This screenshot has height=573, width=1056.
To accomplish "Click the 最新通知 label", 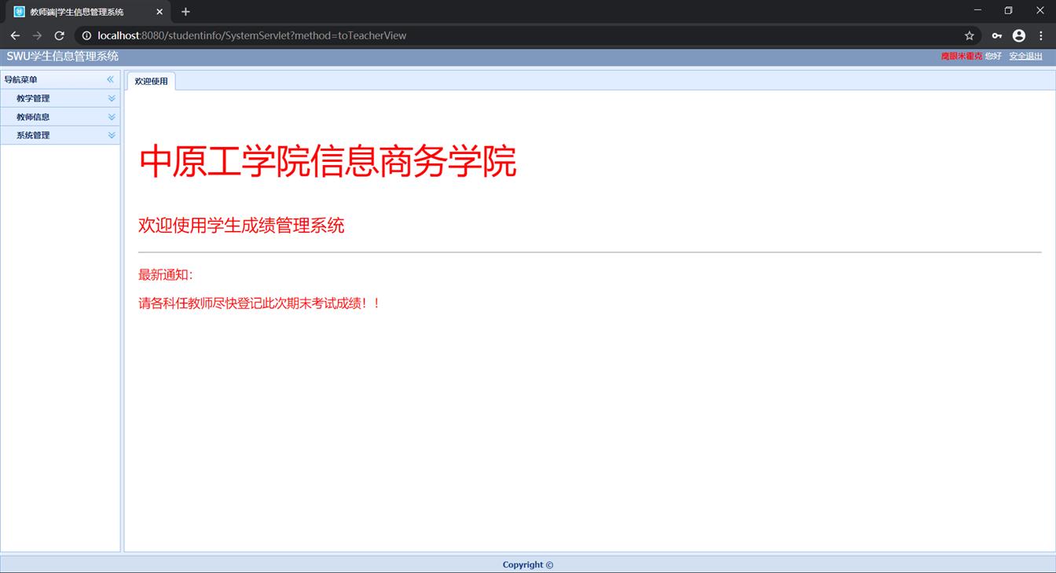I will pyautogui.click(x=166, y=275).
